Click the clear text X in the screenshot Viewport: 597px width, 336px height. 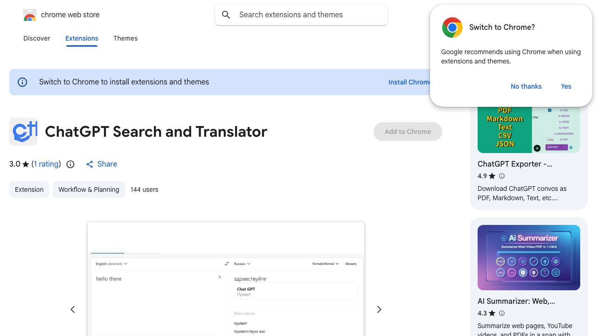[x=220, y=277]
